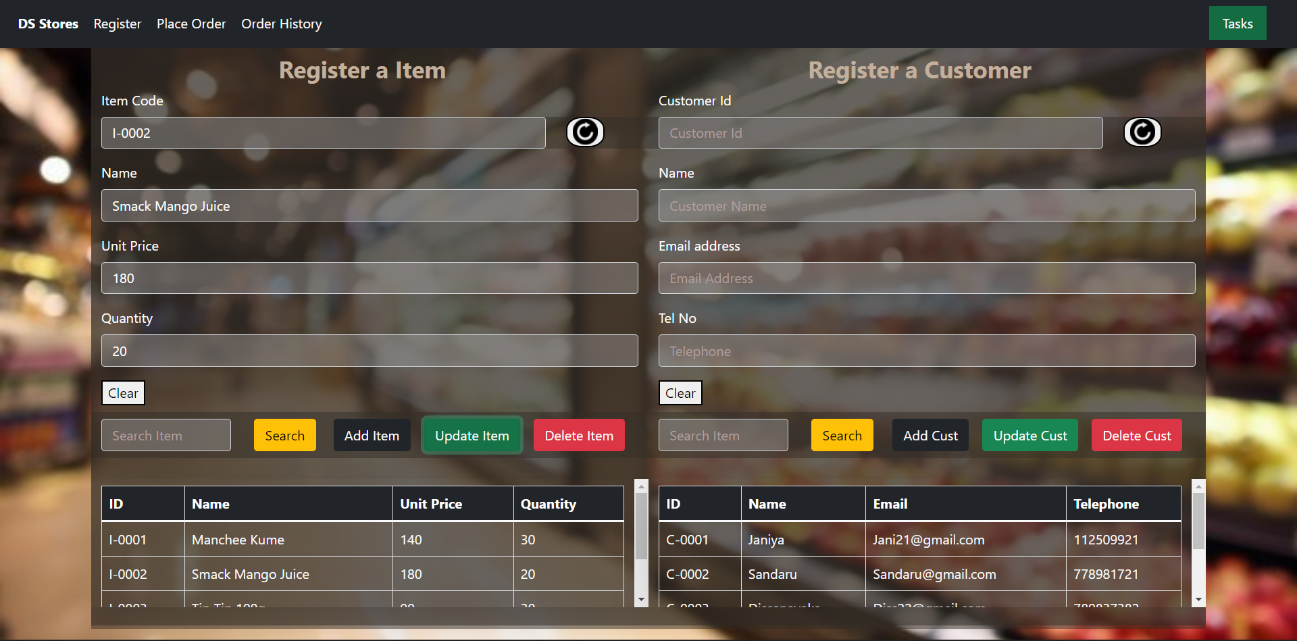
Task: Select customer row C-0001
Action: click(x=920, y=539)
